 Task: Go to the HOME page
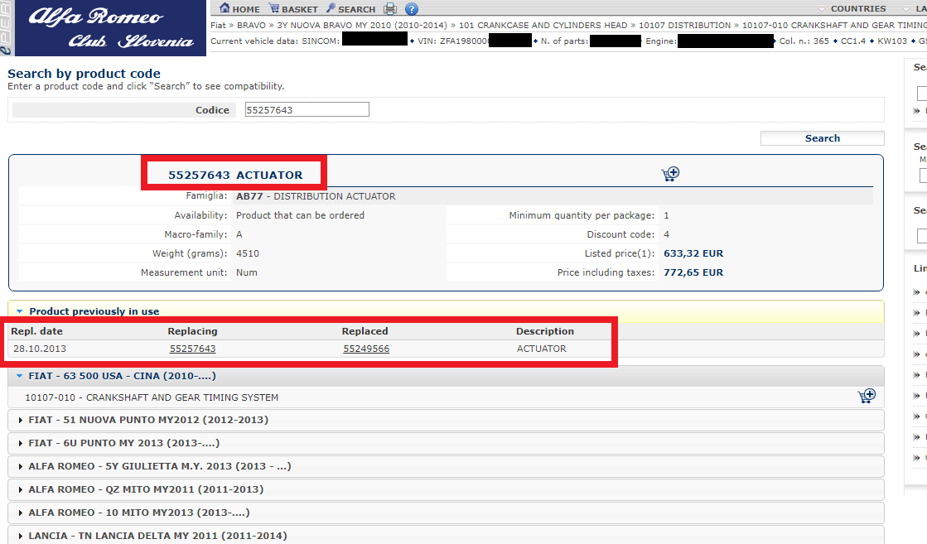239,9
